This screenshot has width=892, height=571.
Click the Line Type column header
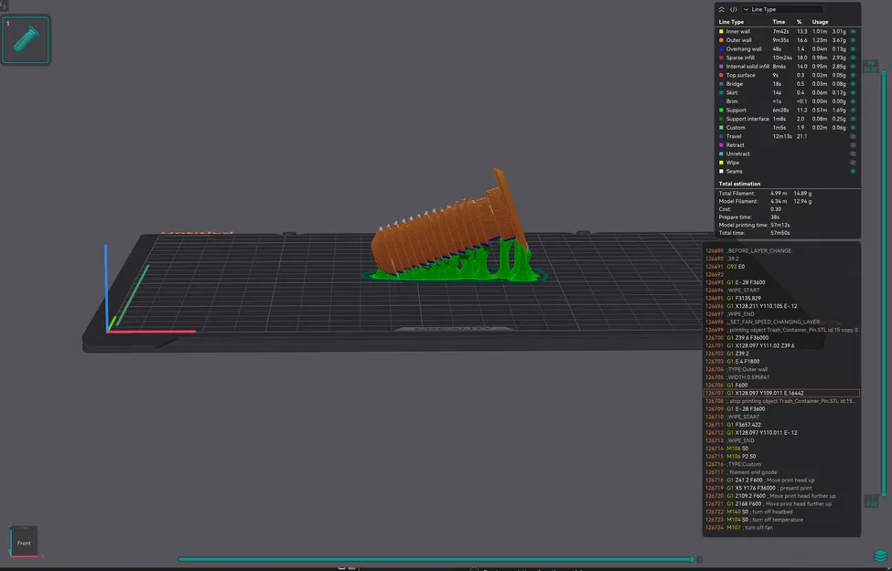(731, 22)
